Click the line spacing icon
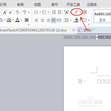111x111 pixels. click(x=67, y=20)
